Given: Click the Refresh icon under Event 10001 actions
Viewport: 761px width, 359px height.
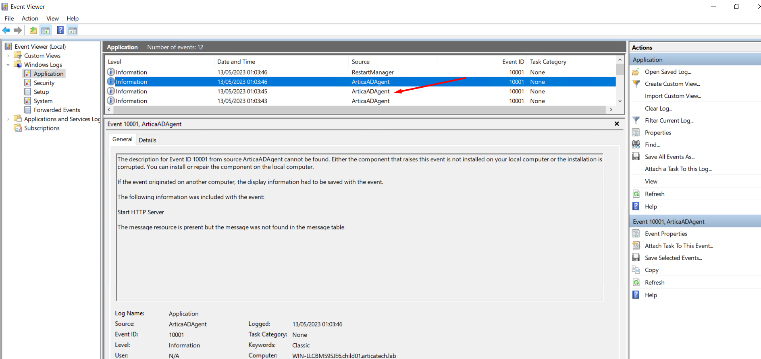Looking at the screenshot, I should (636, 283).
